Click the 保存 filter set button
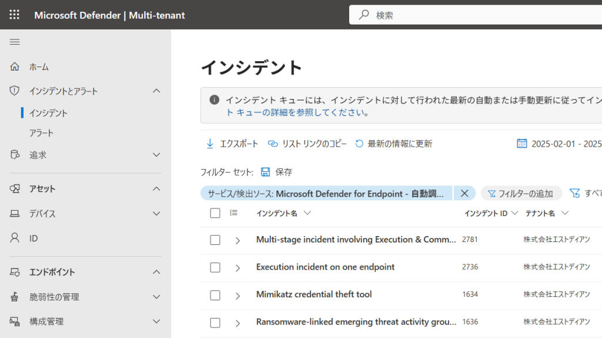This screenshot has height=338, width=602. pyautogui.click(x=276, y=172)
